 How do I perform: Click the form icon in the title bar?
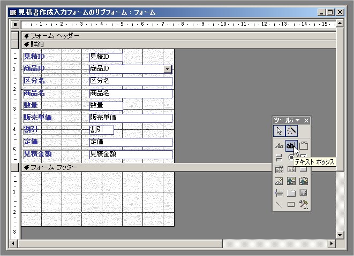13,12
